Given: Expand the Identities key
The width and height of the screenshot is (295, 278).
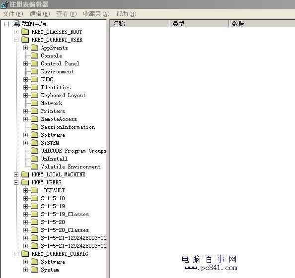Looking at the screenshot, I should (x=26, y=87).
